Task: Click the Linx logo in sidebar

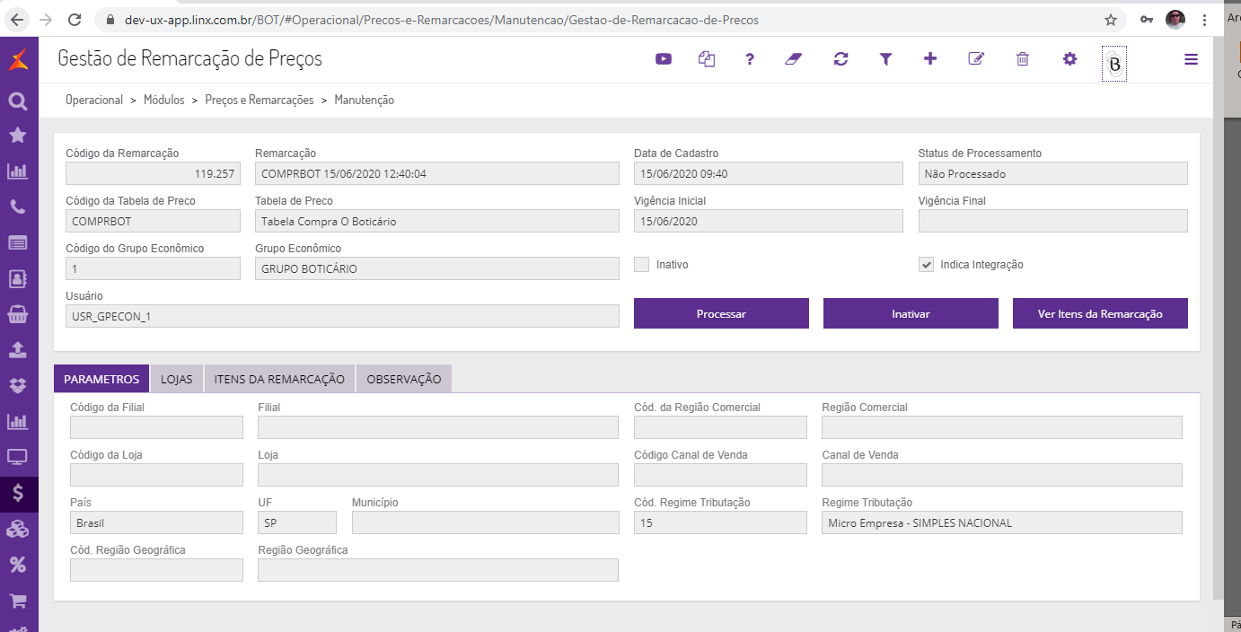Action: coord(18,60)
